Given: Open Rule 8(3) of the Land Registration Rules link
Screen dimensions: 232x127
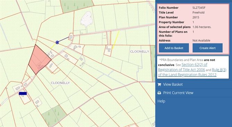Looking at the screenshot, I should click(192, 72).
